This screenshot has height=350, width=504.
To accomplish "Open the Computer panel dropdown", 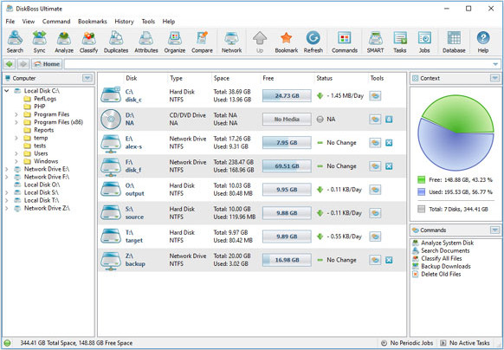I will pyautogui.click(x=87, y=78).
